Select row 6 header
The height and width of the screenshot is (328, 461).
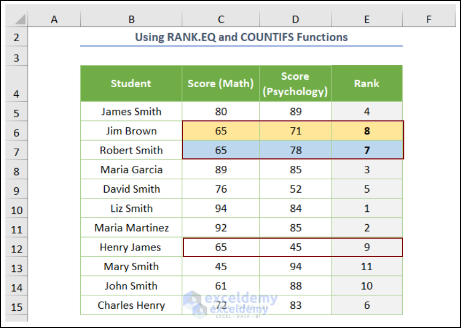click(x=17, y=131)
